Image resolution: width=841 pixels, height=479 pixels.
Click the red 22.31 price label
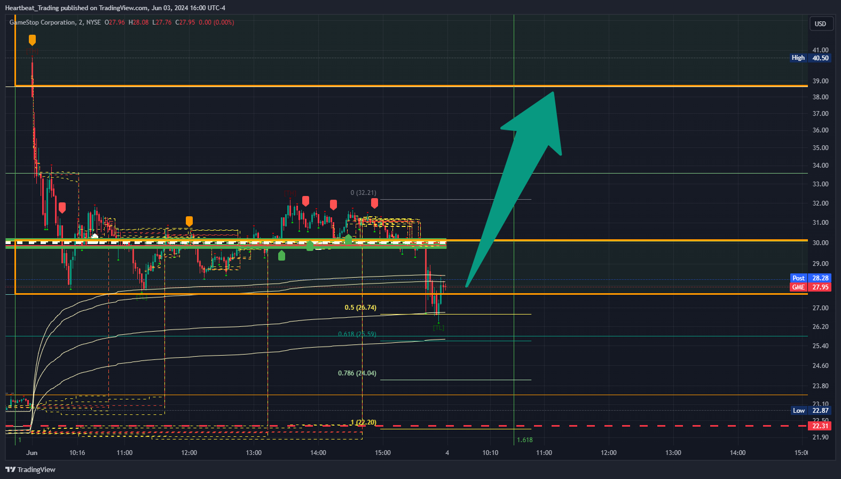pyautogui.click(x=820, y=426)
